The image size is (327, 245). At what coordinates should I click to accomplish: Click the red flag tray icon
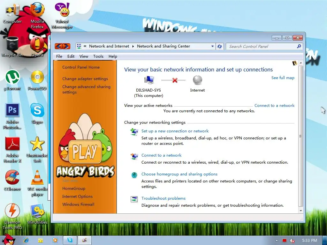(285, 241)
